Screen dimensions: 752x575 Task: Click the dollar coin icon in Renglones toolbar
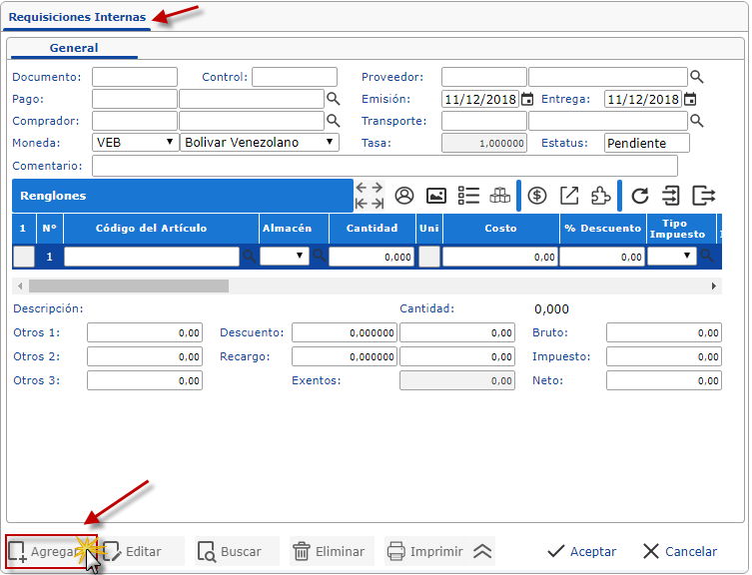(537, 196)
